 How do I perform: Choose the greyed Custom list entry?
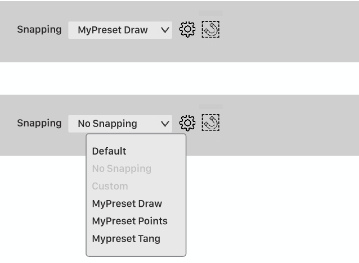coord(110,186)
